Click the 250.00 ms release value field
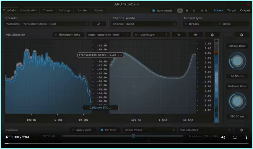This screenshot has height=149, width=253. click(x=237, y=117)
